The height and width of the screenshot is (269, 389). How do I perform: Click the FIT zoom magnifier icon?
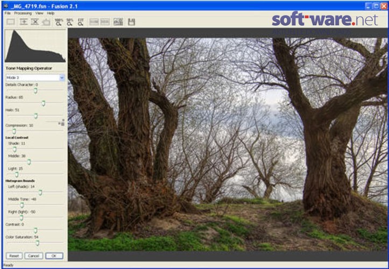[81, 22]
